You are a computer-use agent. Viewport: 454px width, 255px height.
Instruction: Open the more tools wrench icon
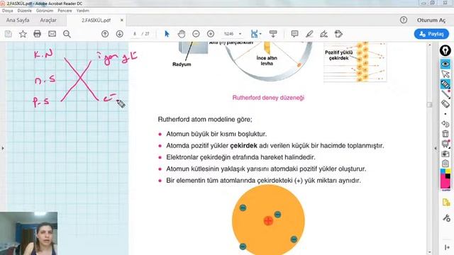(446, 218)
